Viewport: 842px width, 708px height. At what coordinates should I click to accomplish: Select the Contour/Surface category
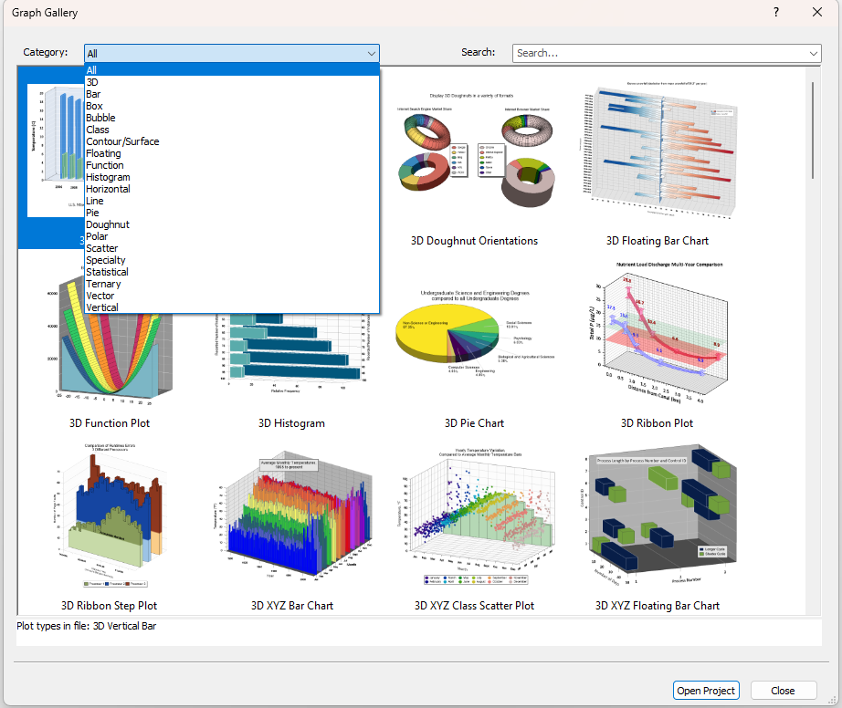[x=122, y=141]
